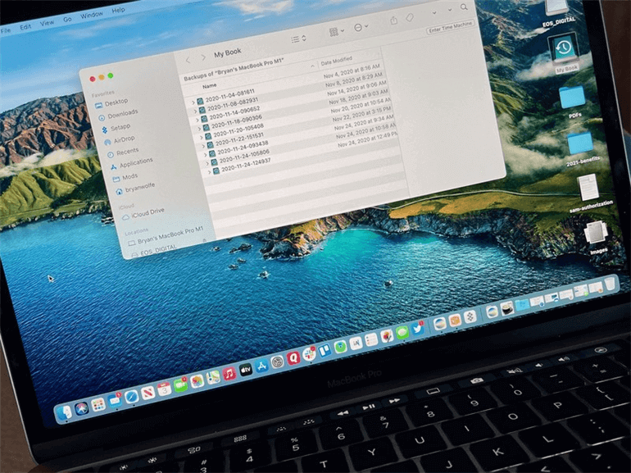Select Setapp in the Finder sidebar
Image resolution: width=631 pixels, height=473 pixels.
116,129
